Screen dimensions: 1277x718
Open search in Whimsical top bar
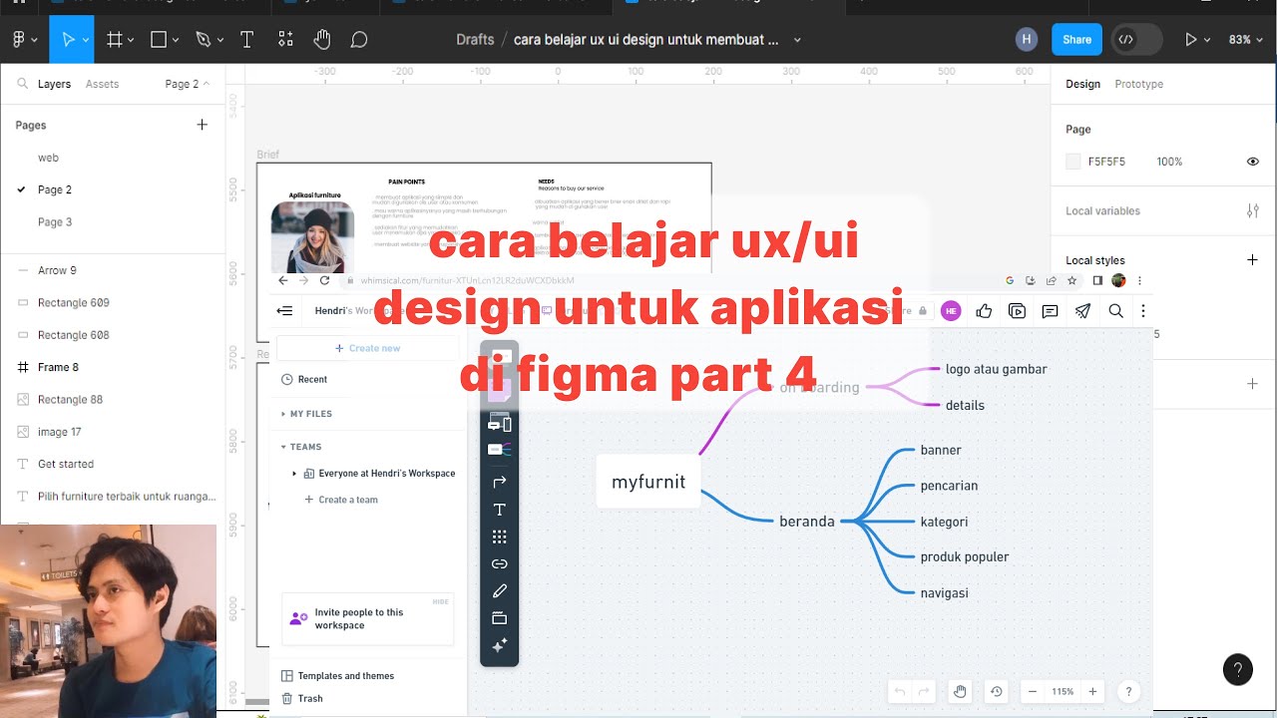point(1115,311)
